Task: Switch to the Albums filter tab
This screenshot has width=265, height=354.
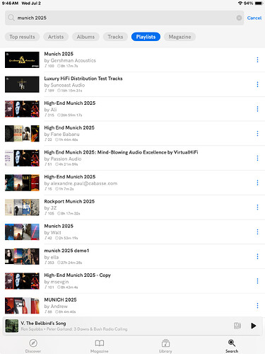Action: [x=86, y=37]
